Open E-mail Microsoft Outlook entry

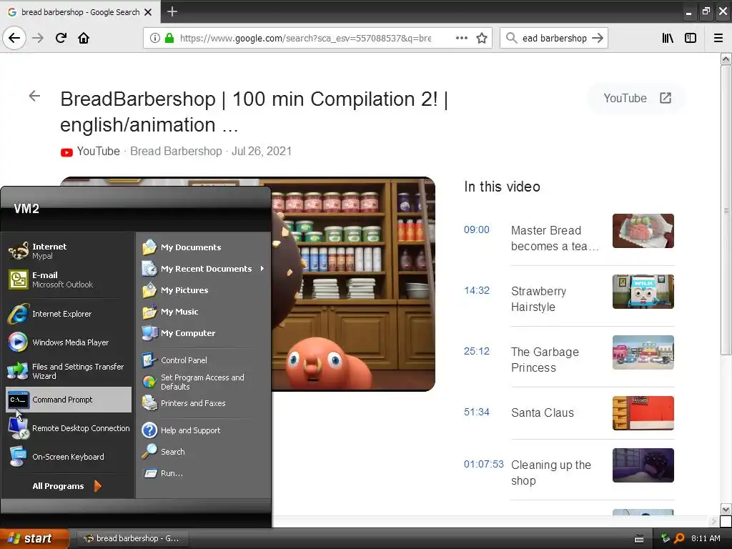tap(68, 280)
